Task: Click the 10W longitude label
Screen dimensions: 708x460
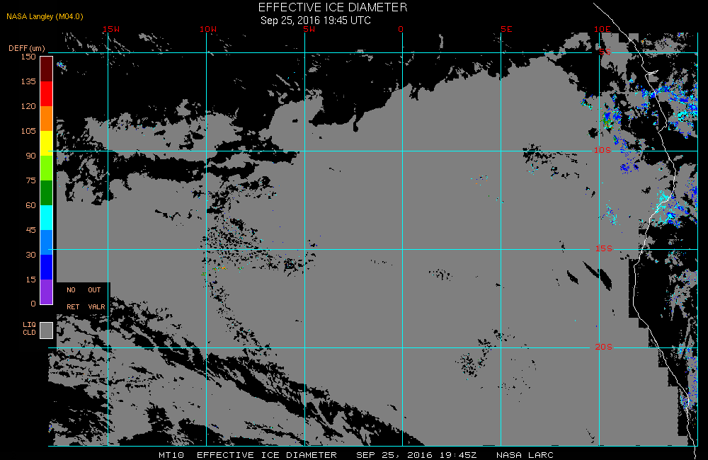Action: pos(208,29)
